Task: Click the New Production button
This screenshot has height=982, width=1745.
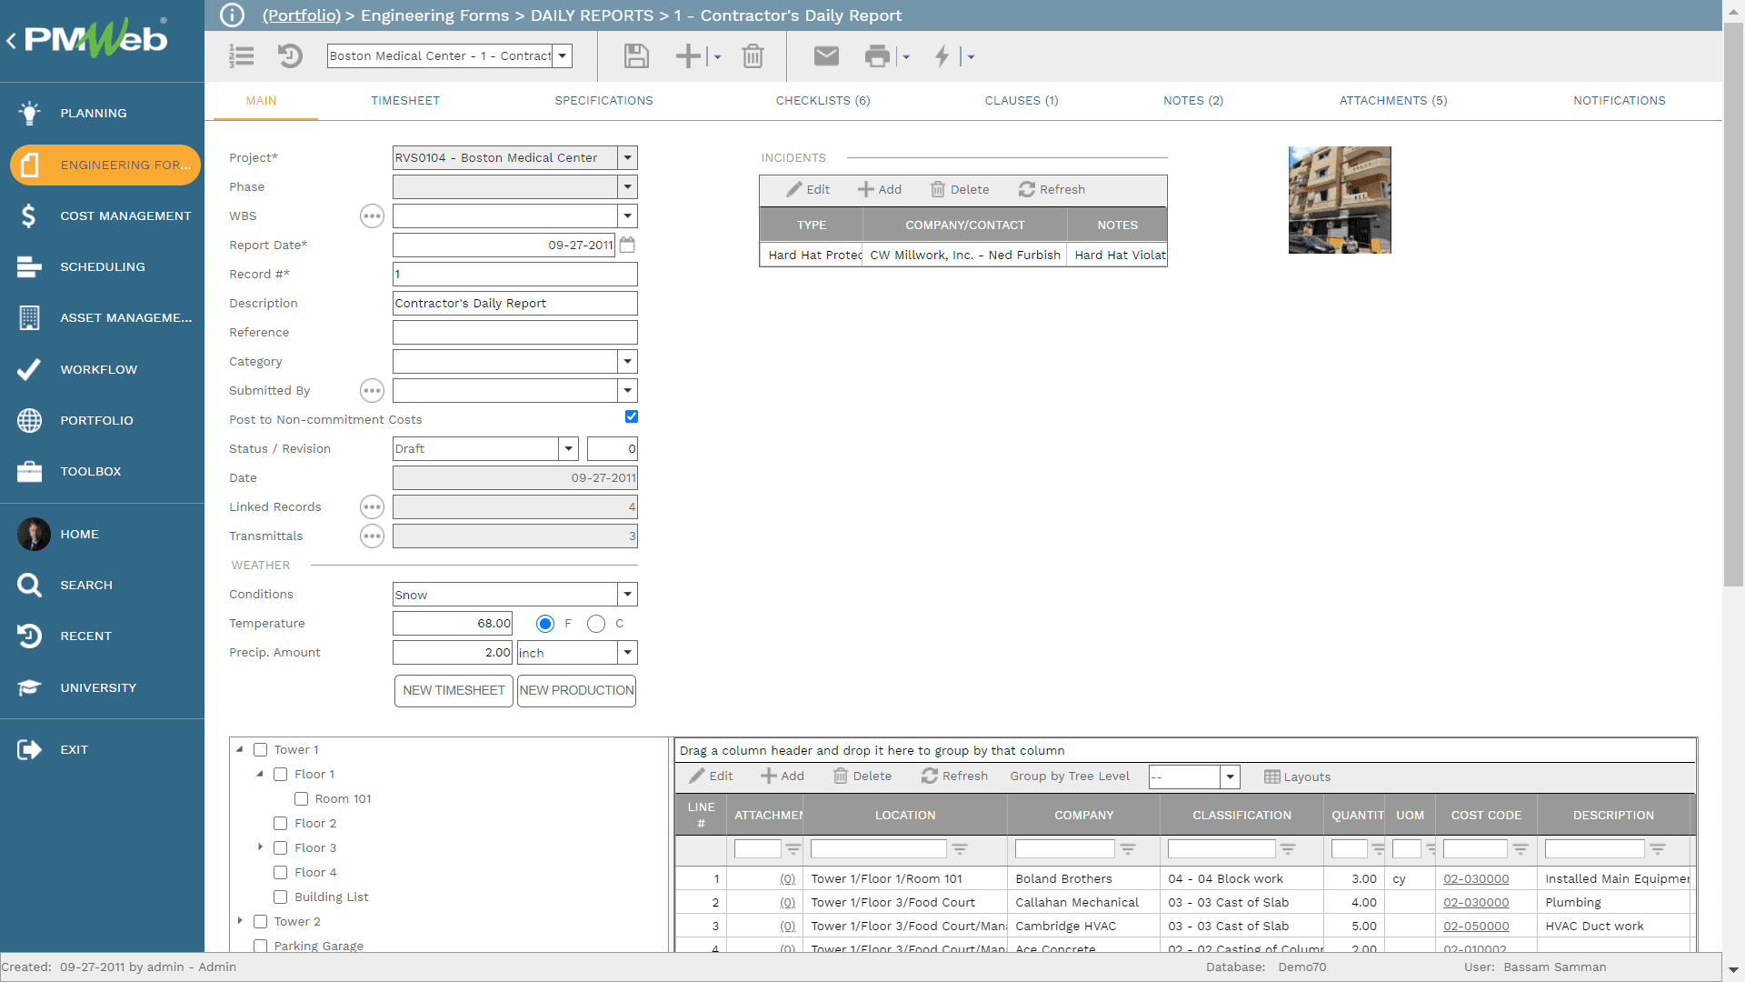Action: click(x=576, y=691)
